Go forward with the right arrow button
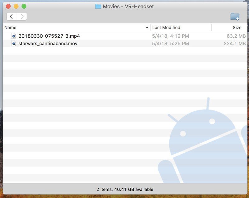 [22, 16]
